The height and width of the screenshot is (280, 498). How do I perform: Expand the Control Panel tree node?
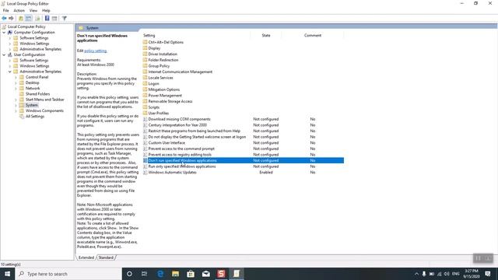tap(16, 77)
